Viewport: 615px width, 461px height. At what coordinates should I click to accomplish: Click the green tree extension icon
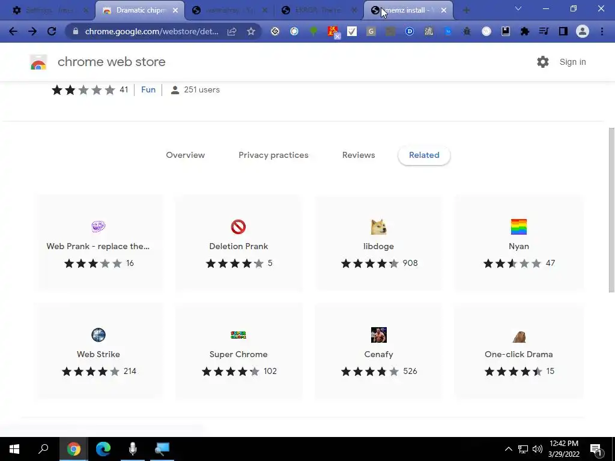pos(314,31)
